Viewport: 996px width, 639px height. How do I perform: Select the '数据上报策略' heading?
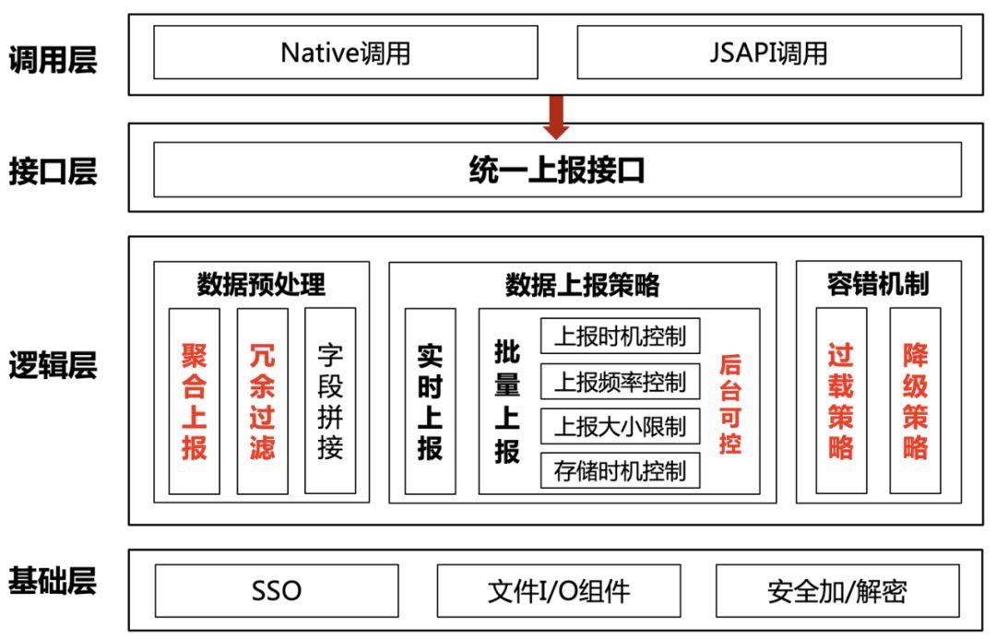coord(583,285)
